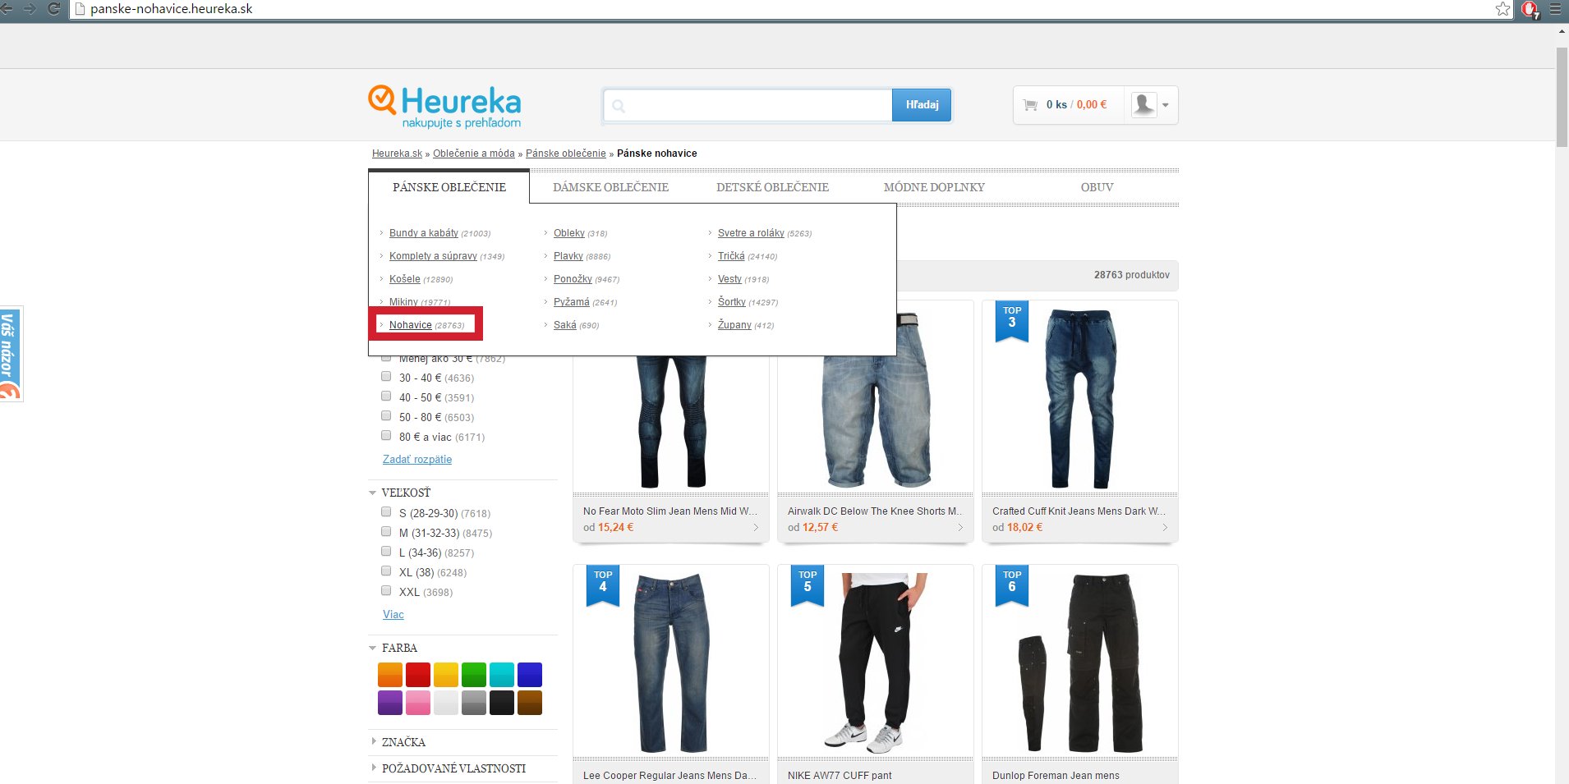Select green color swatch
The width and height of the screenshot is (1569, 784).
pyautogui.click(x=474, y=675)
